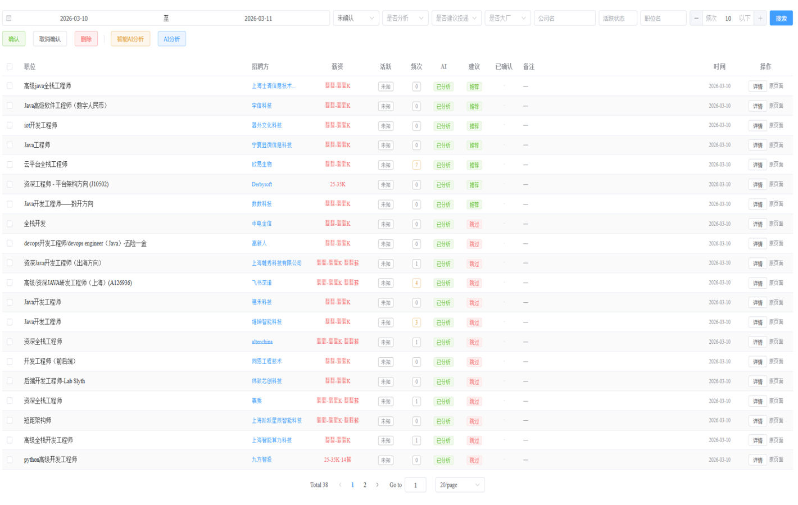The width and height of the screenshot is (798, 505).
Task: Select checkbox for python高级开发工程师 row
Action: 10,459
